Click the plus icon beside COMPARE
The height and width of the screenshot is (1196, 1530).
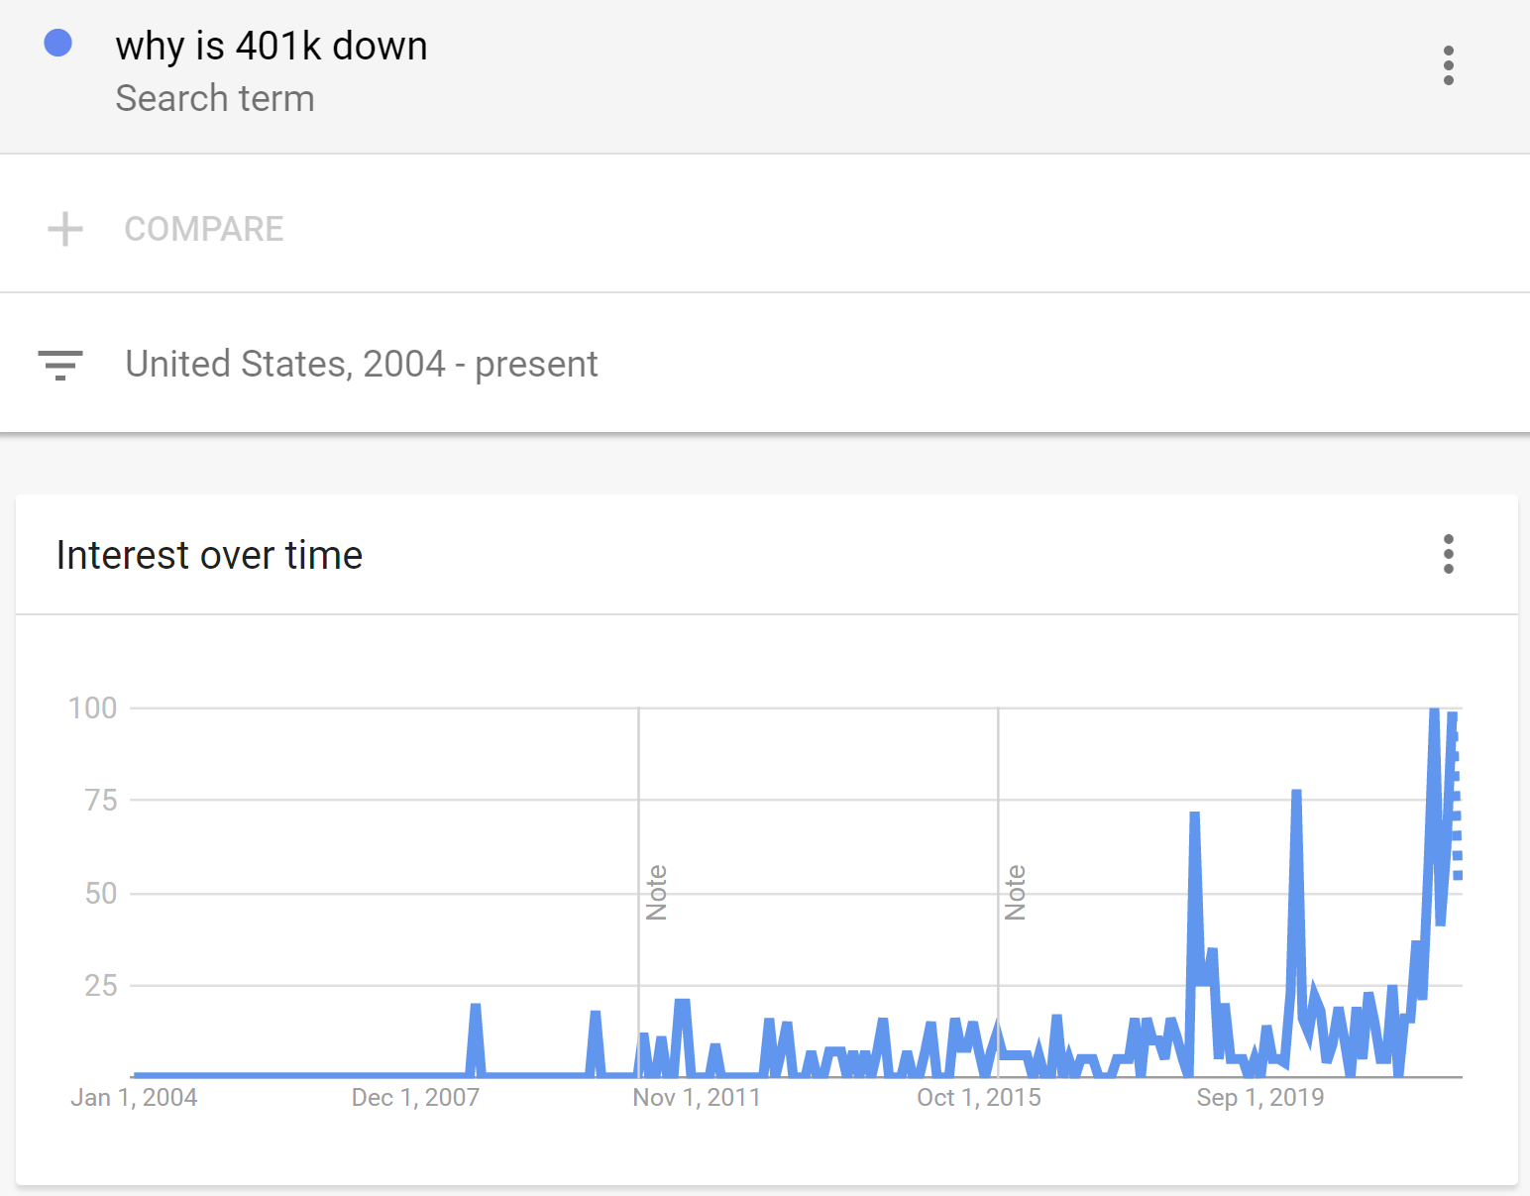(x=65, y=229)
